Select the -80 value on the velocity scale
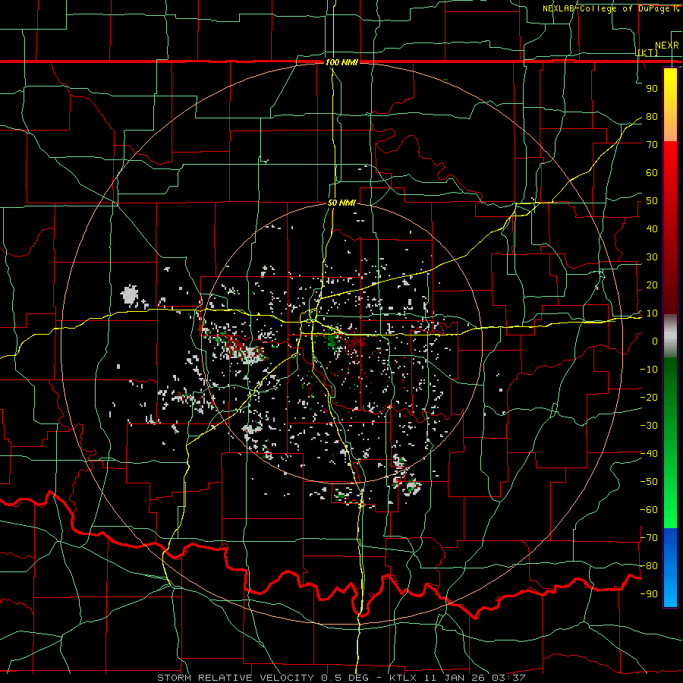Image resolution: width=683 pixels, height=683 pixels. pyautogui.click(x=649, y=566)
